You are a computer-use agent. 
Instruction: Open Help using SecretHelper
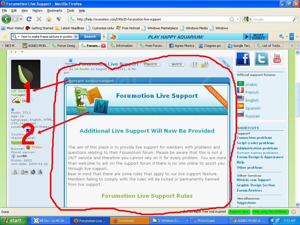click(x=270, y=212)
